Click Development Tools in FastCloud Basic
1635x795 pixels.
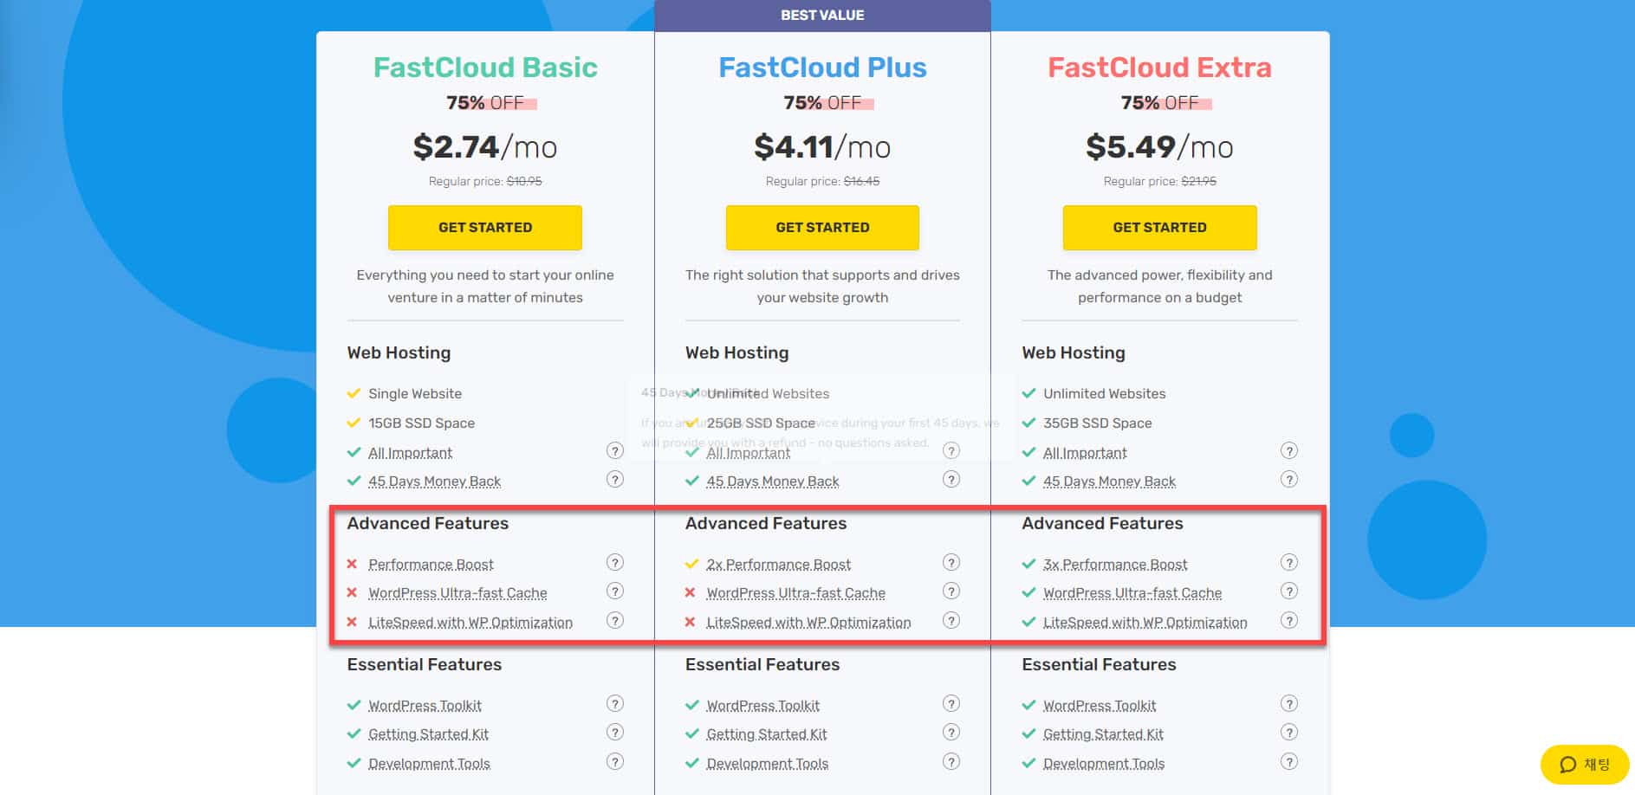click(429, 763)
